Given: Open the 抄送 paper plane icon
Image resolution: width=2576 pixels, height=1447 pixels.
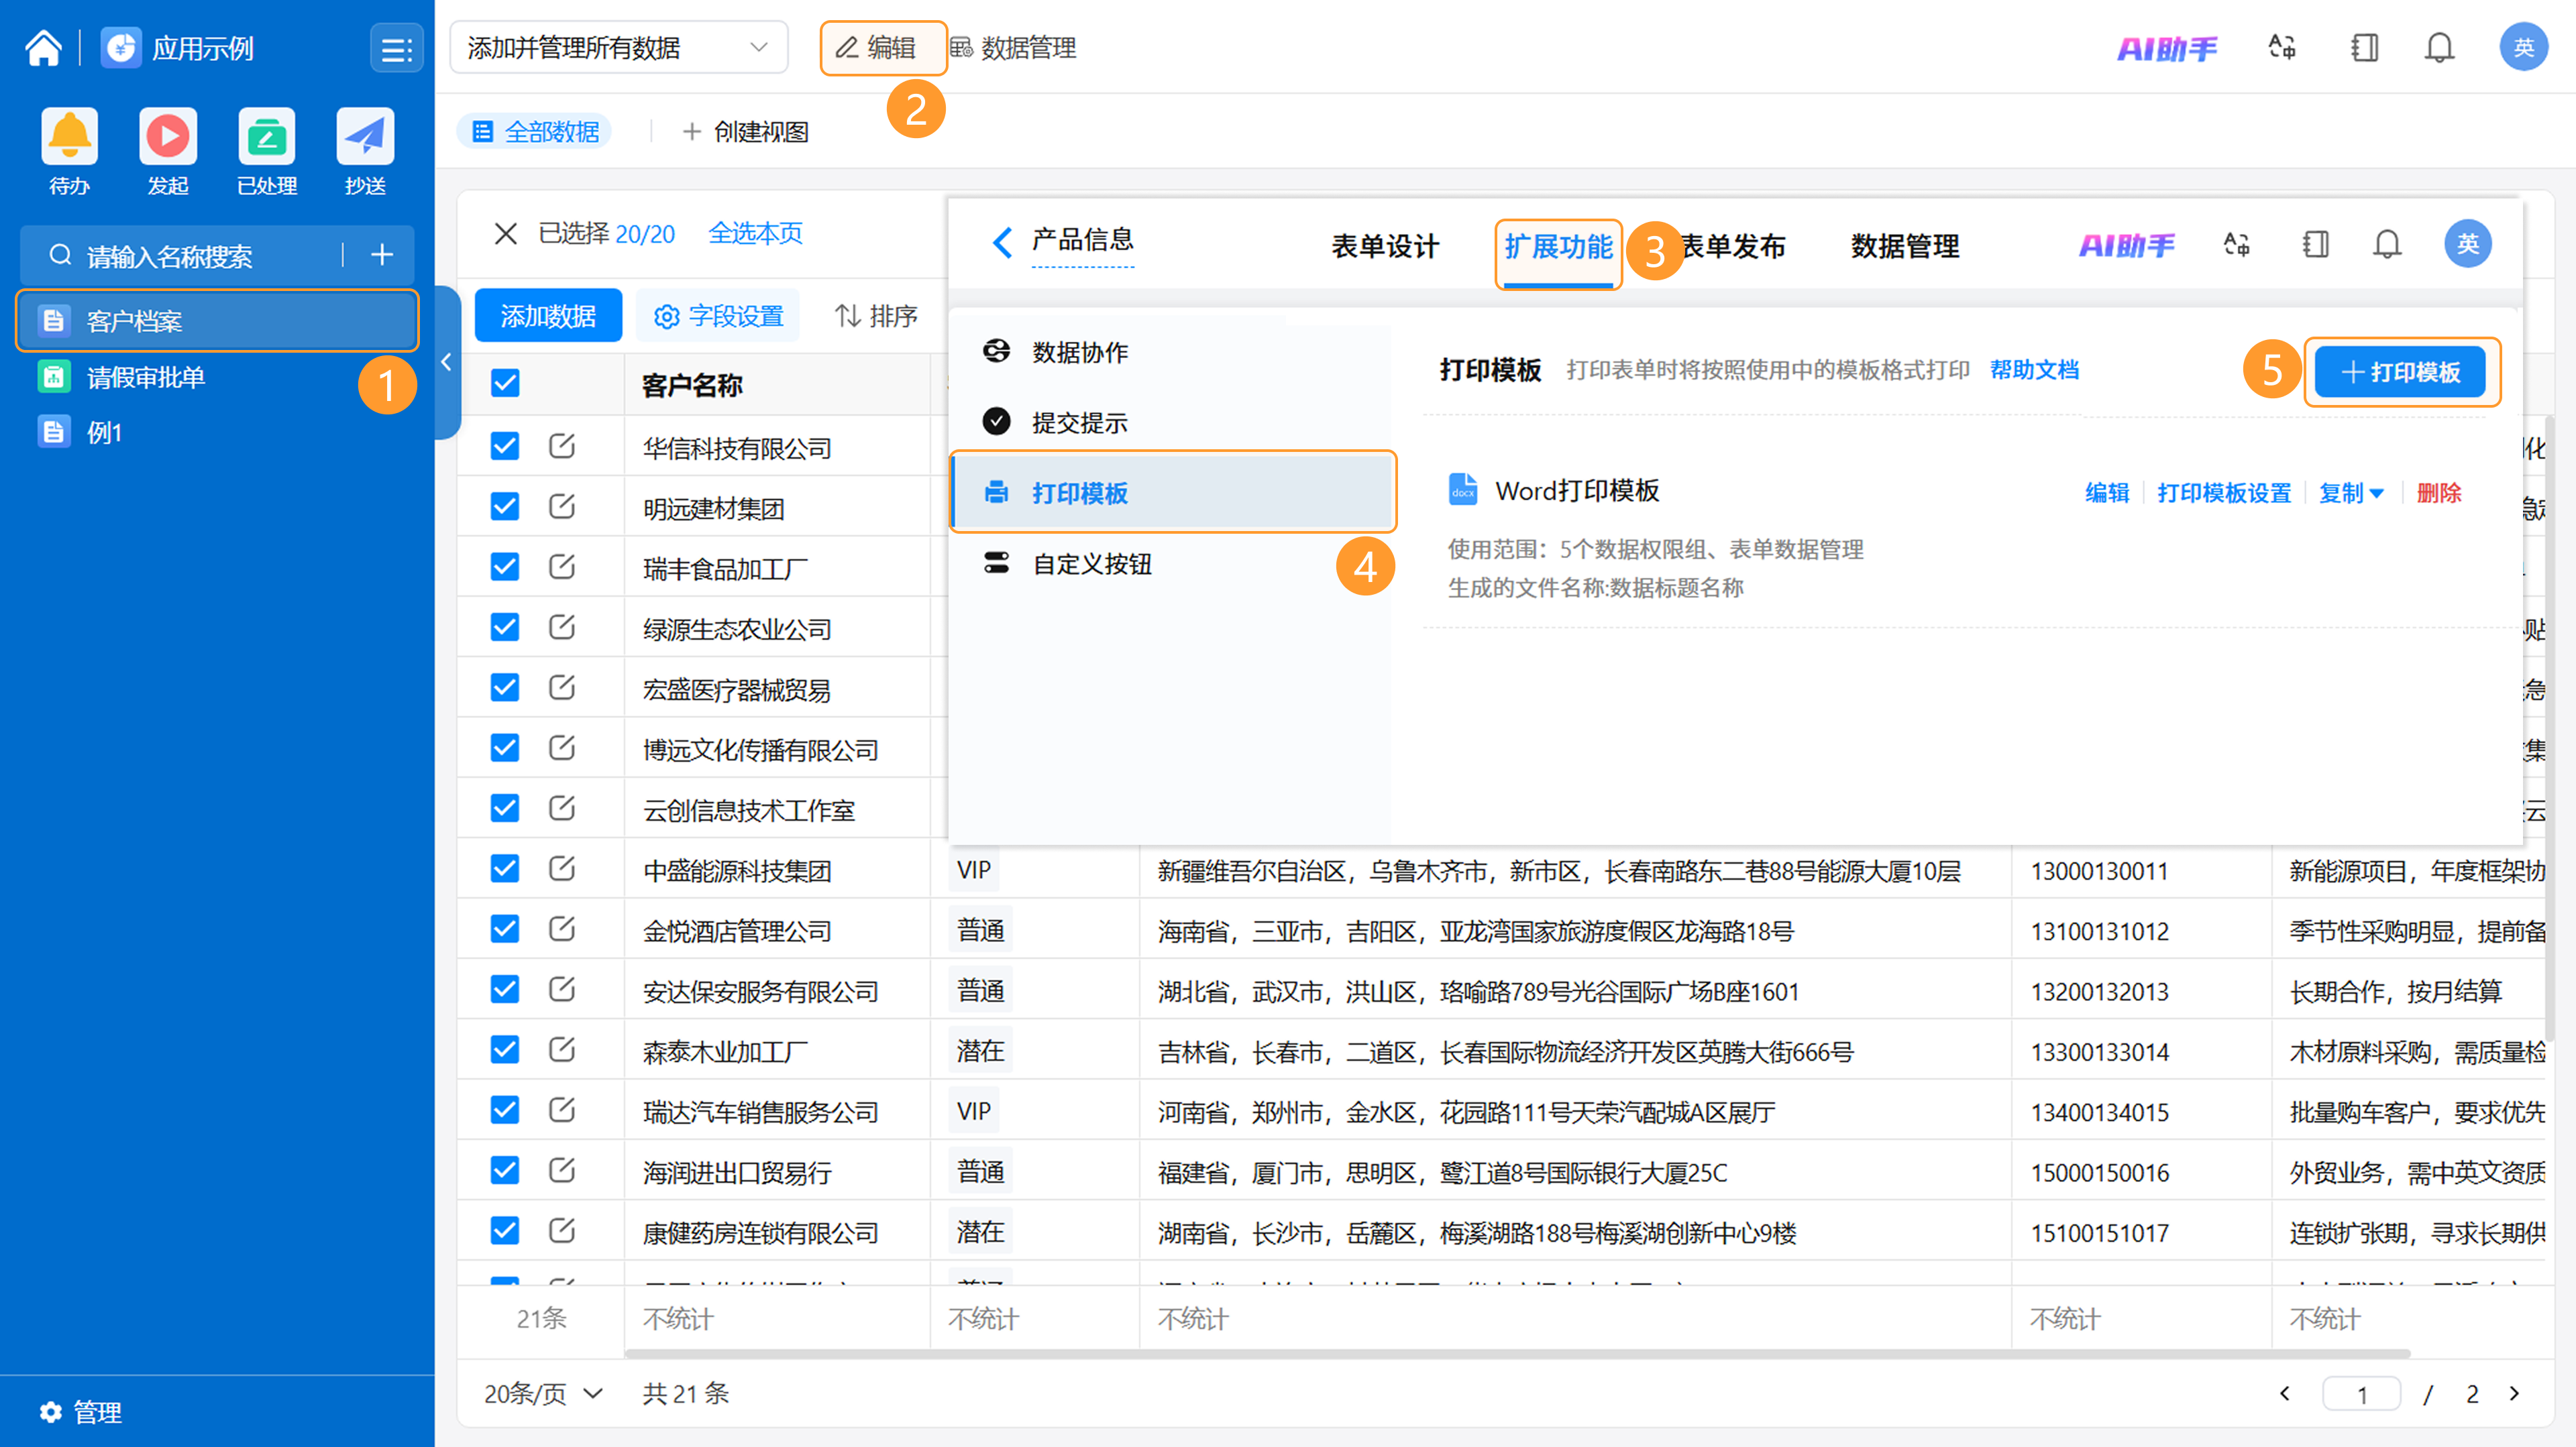Looking at the screenshot, I should [x=365, y=136].
